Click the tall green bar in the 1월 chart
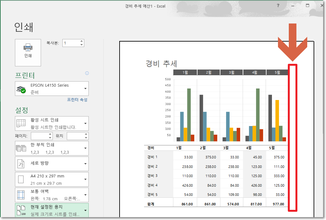Image resolution: width=326 pixels, height=220 pixels. coord(189,115)
